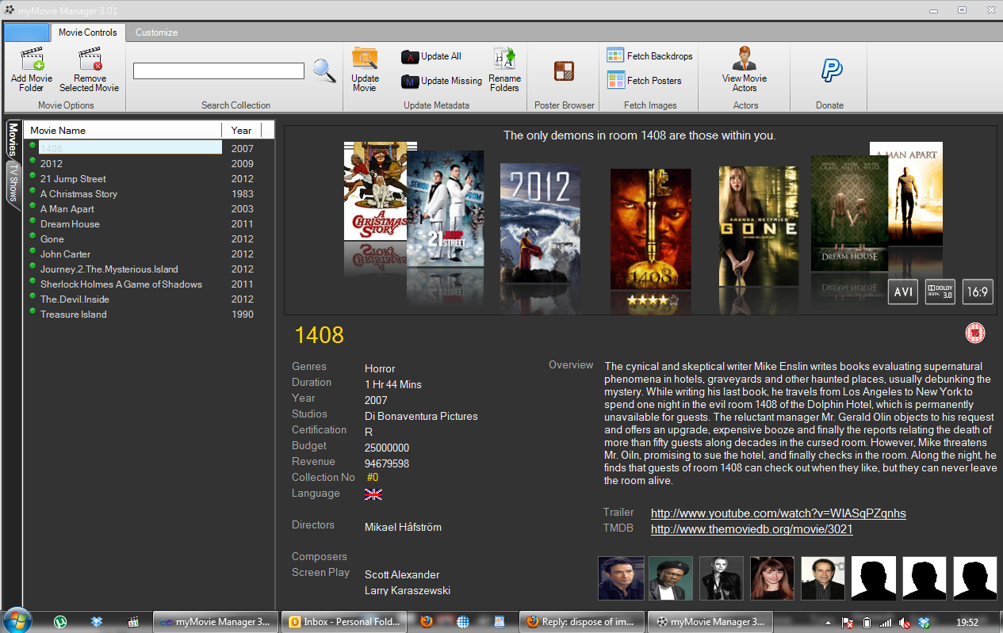Click the PayPal Donate icon
The image size is (1003, 633).
[830, 71]
